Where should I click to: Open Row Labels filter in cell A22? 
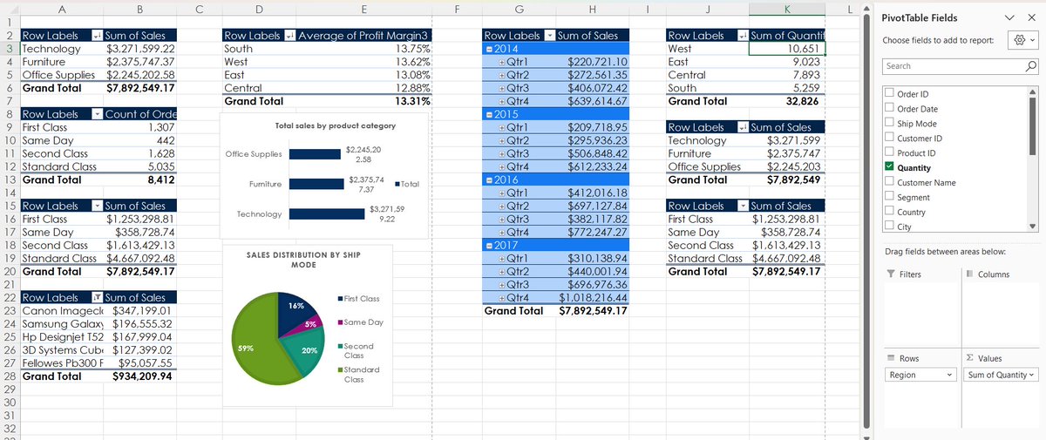click(96, 297)
